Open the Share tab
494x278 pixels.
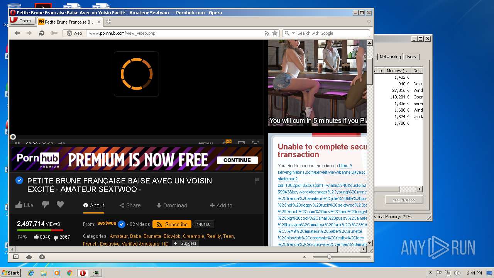pyautogui.click(x=130, y=205)
